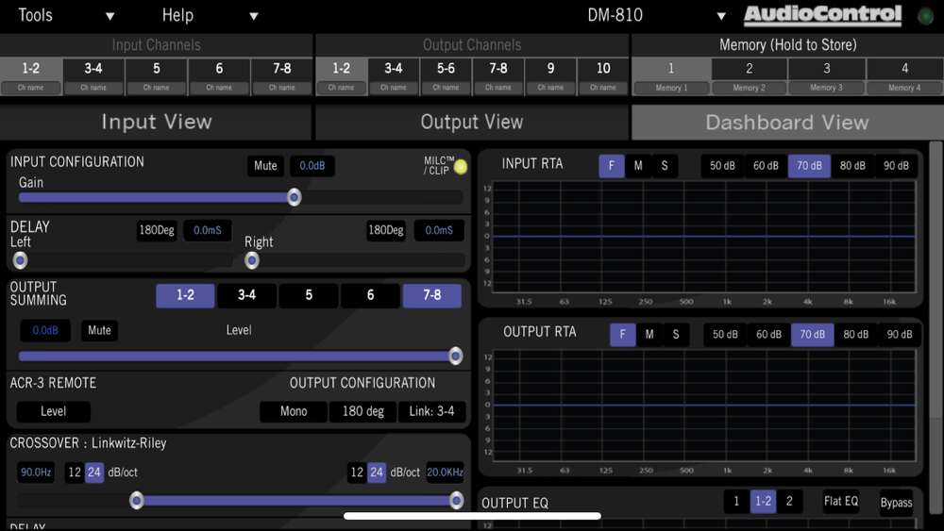Click the output summing Level slider knob
The width and height of the screenshot is (944, 531).
coord(456,356)
